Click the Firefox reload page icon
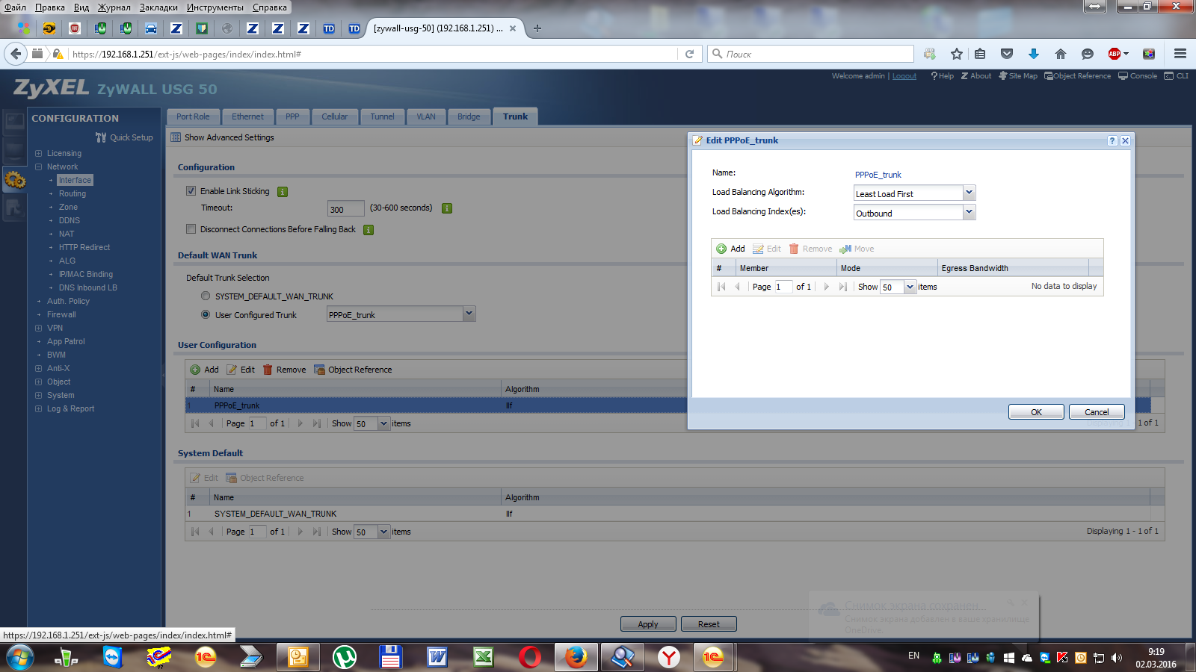Screen dimensions: 1196x672 (x=690, y=54)
